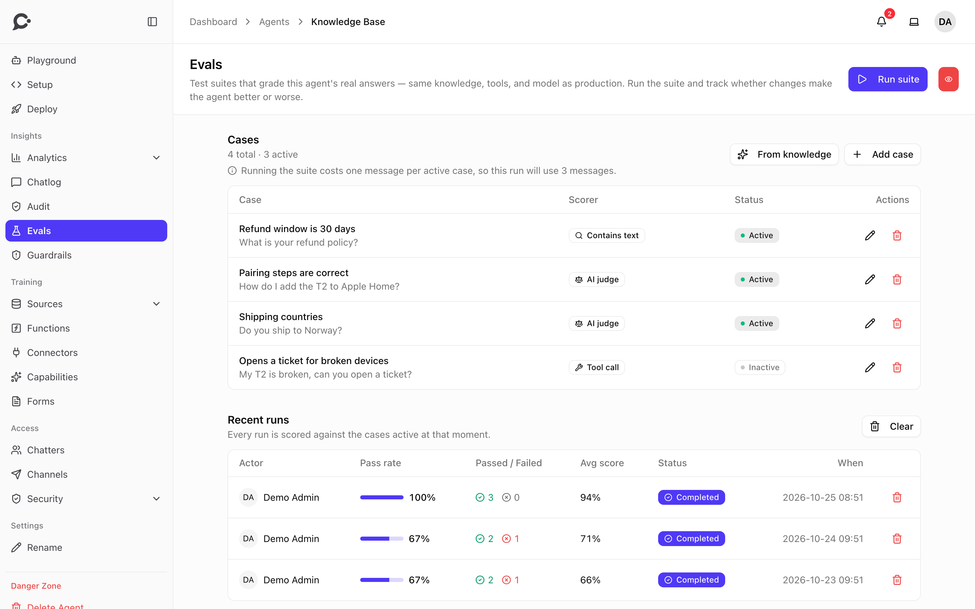Click the 100% pass rate progress bar

coord(382,497)
